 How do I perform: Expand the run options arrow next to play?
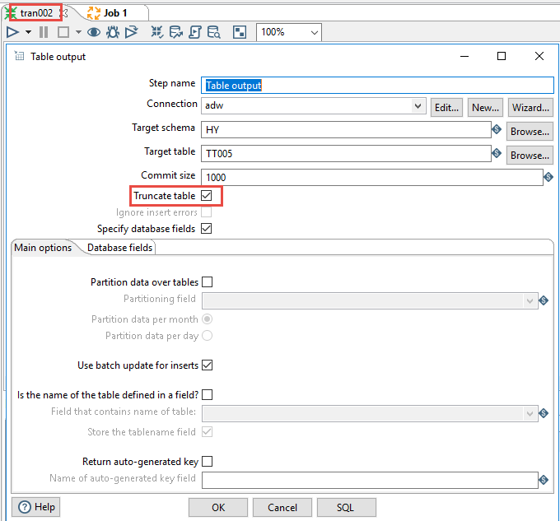click(28, 32)
